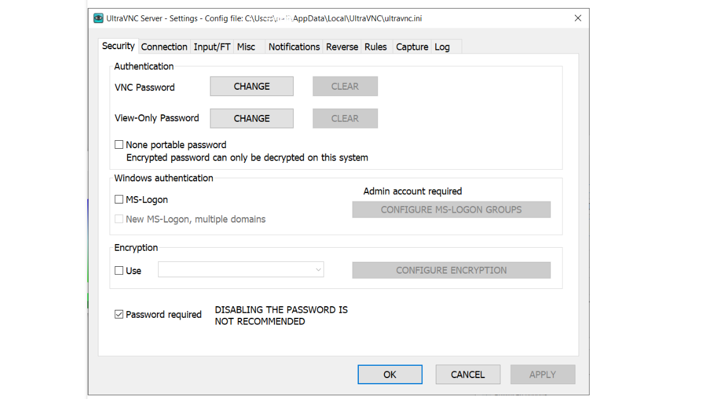Click CLEAR for VNC Password
Viewport: 717px width, 399px height.
(345, 86)
